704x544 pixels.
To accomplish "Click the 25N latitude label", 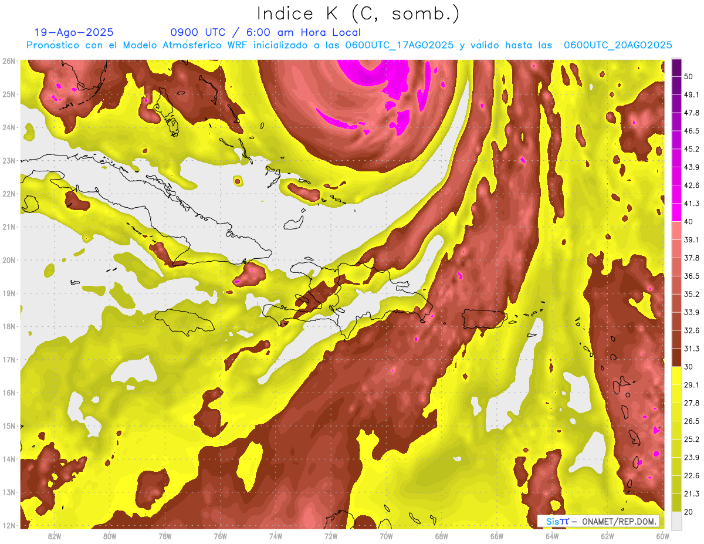I will tap(9, 94).
